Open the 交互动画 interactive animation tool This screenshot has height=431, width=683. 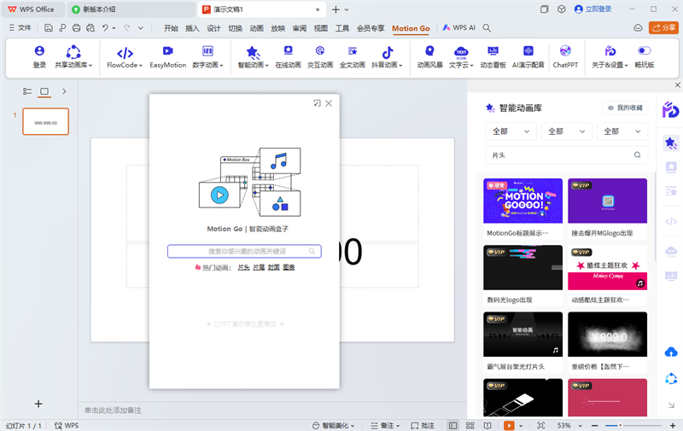click(320, 57)
